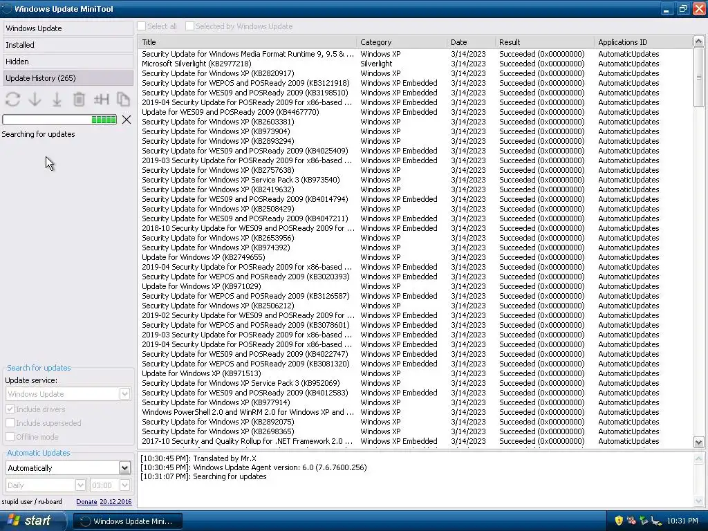Select Update for Windows XP (KB971029) row
The image size is (708, 531).
coord(416,286)
